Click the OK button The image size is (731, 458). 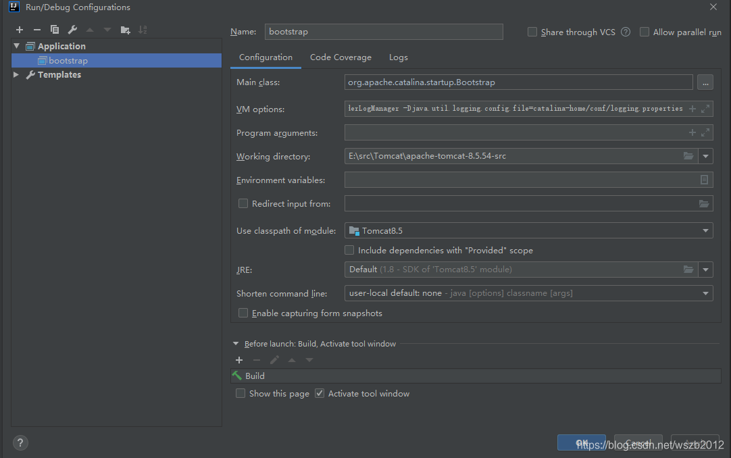pyautogui.click(x=581, y=442)
